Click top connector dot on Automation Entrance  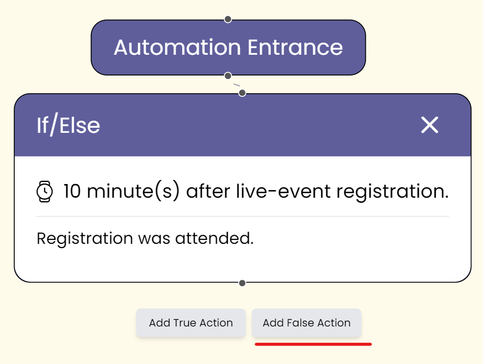228,19
